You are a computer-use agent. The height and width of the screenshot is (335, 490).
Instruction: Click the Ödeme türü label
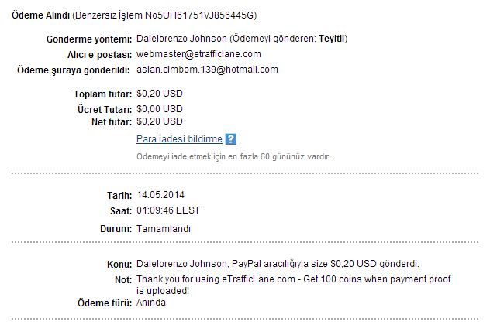coord(105,303)
